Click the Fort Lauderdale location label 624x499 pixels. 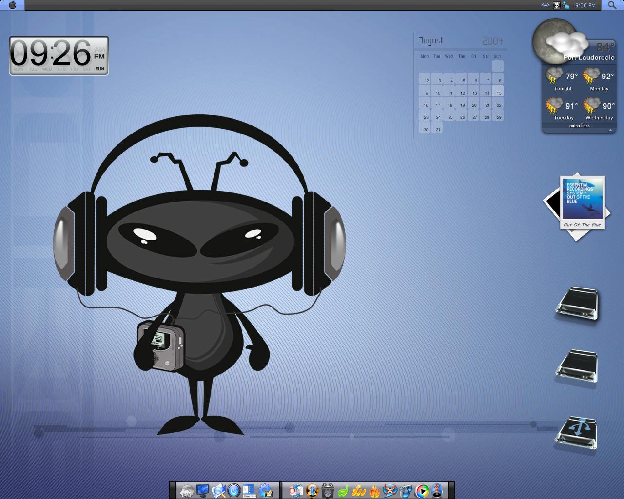(589, 58)
